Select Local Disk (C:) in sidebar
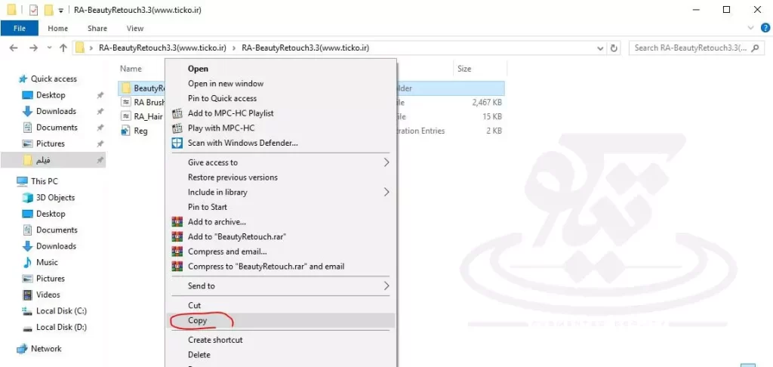This screenshot has width=773, height=367. pyautogui.click(x=61, y=311)
